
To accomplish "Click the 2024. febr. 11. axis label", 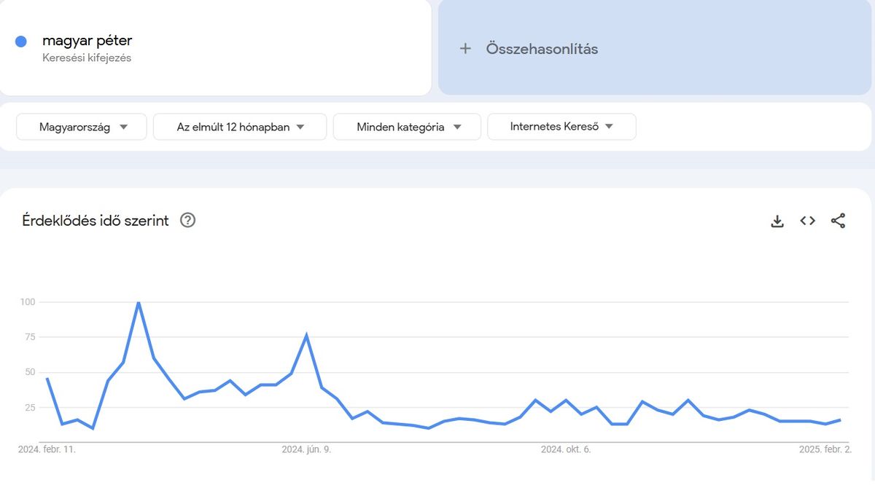I will pos(47,449).
